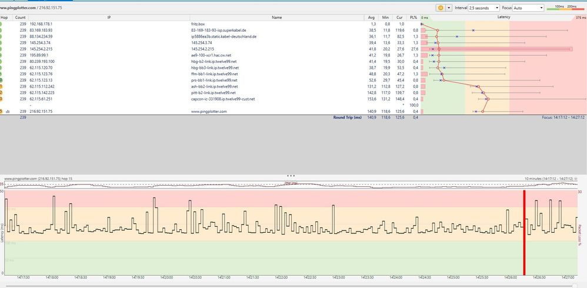
Task: Select the IP 62.115.123.76
Action: click(x=41, y=74)
